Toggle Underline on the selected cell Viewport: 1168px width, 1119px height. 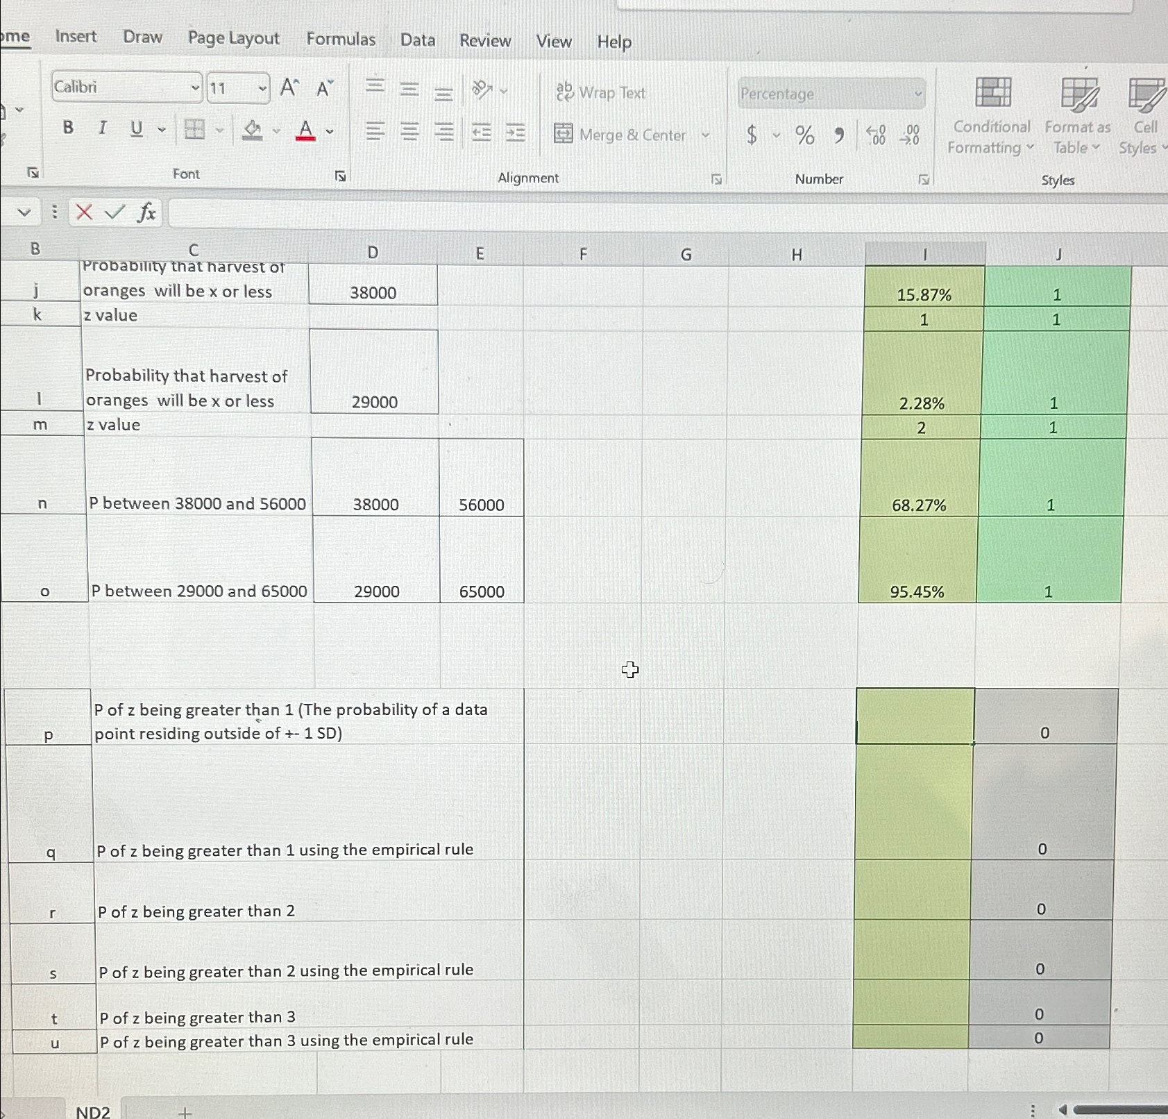[136, 128]
